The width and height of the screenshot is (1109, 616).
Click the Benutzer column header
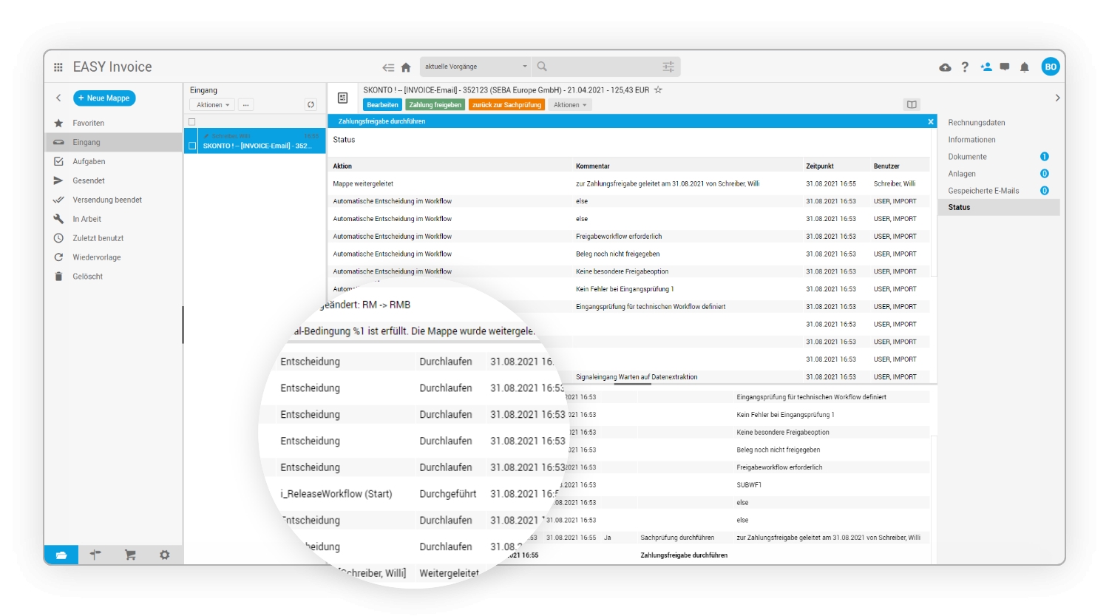click(886, 166)
